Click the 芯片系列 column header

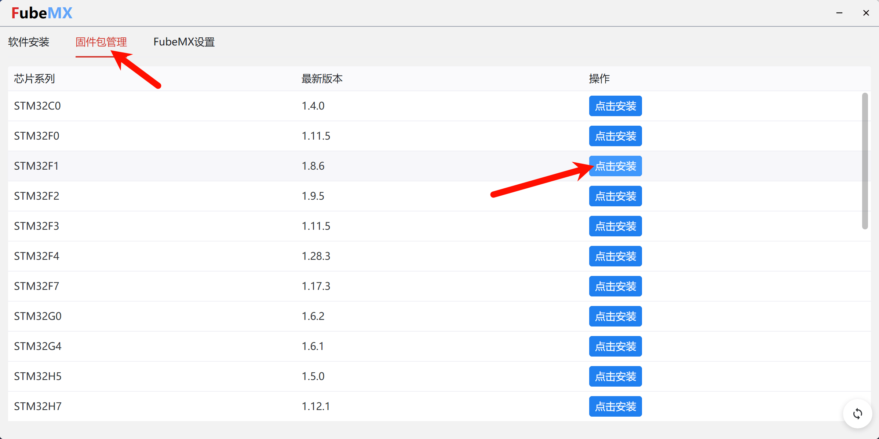pyautogui.click(x=34, y=79)
